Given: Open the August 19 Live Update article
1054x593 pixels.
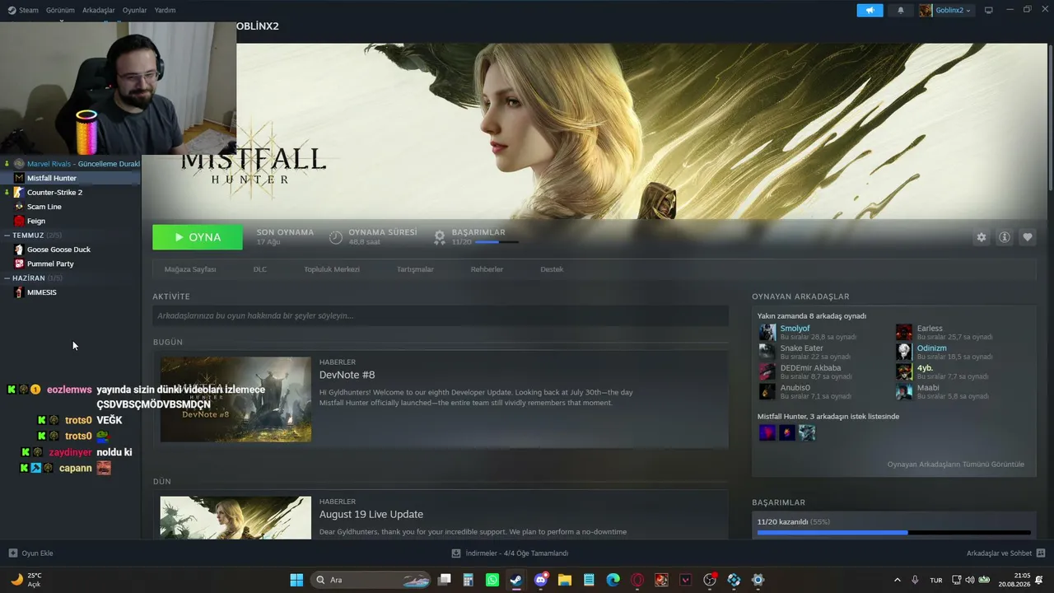Looking at the screenshot, I should pos(371,514).
